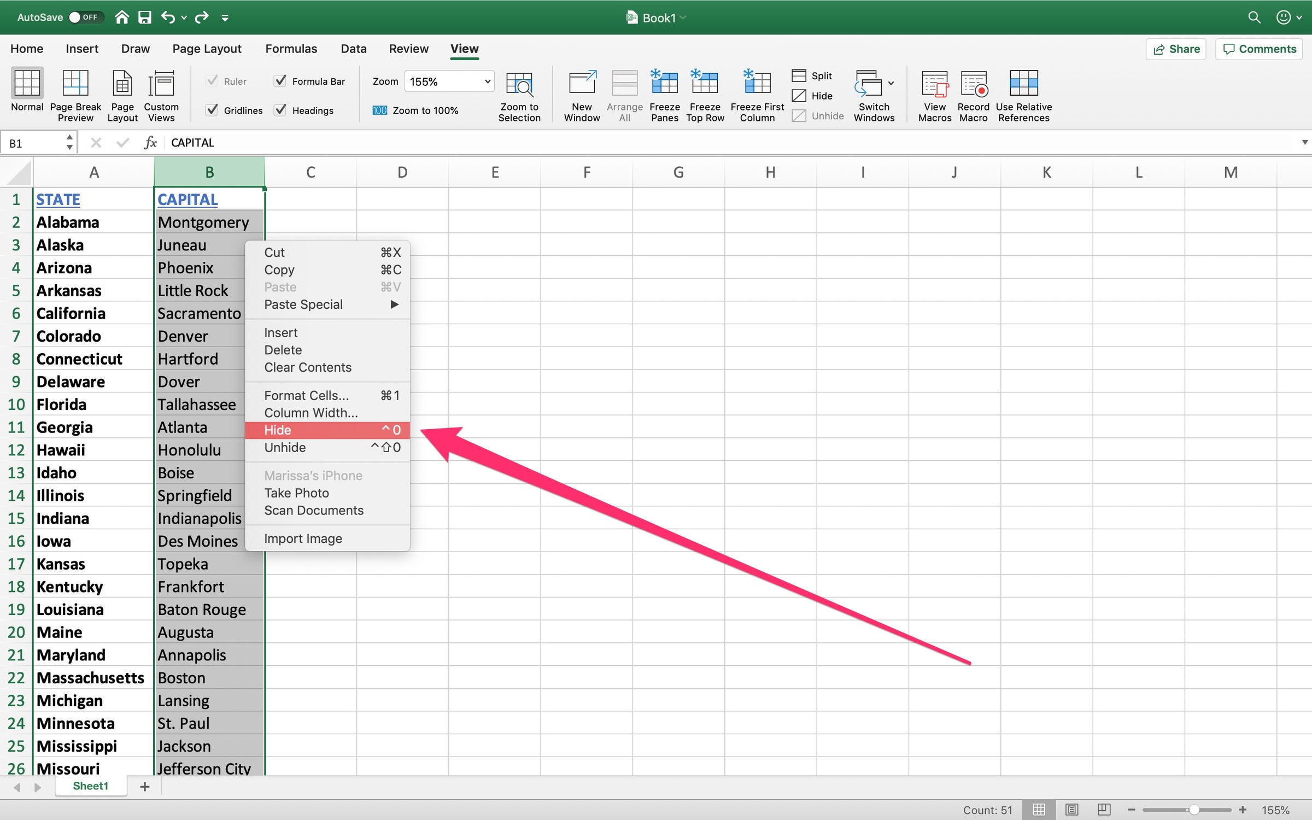Select column C header

311,173
